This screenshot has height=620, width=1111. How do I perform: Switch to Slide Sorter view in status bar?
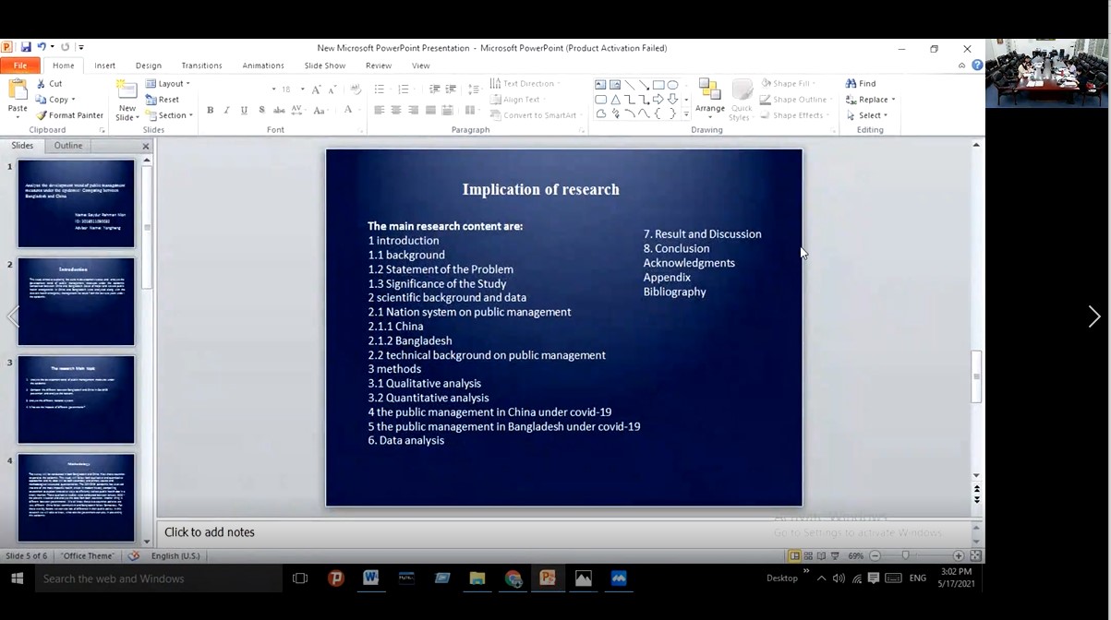808,556
